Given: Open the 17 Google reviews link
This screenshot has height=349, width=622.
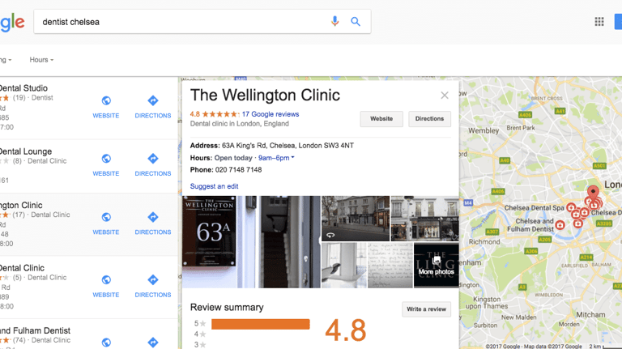Looking at the screenshot, I should pyautogui.click(x=271, y=114).
